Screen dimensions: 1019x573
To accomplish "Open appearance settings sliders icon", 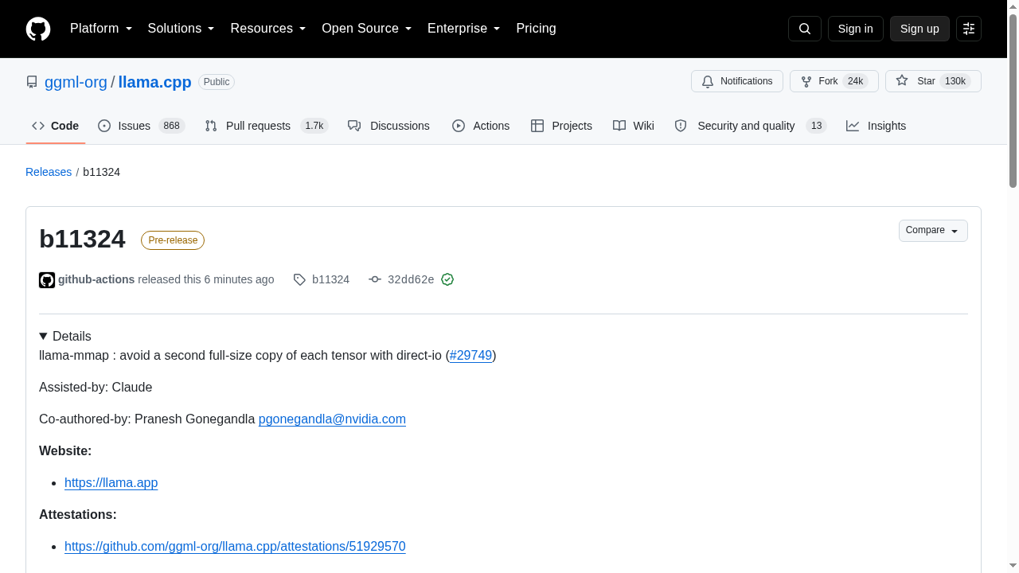I will (969, 29).
